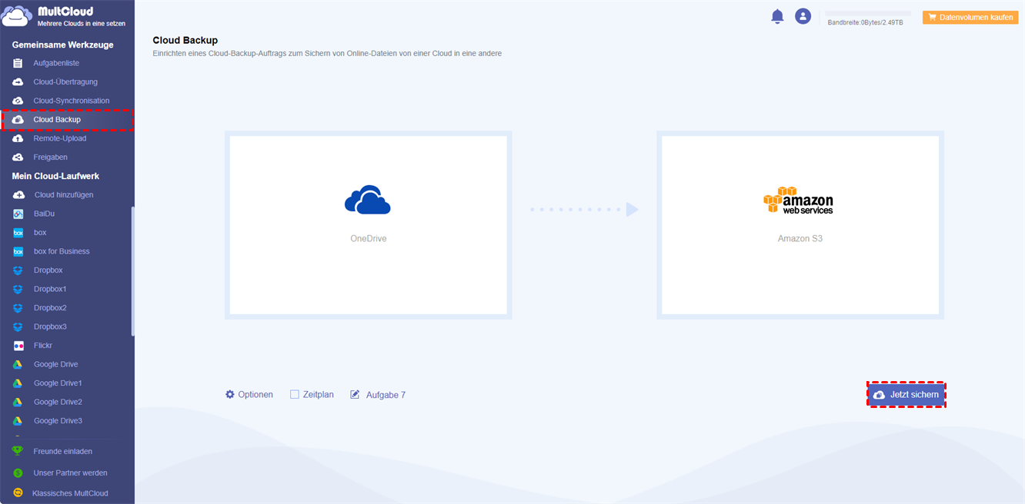Screen dimensions: 1025x504
Task: Click the bandwidth usage progress bar
Action: click(x=868, y=13)
